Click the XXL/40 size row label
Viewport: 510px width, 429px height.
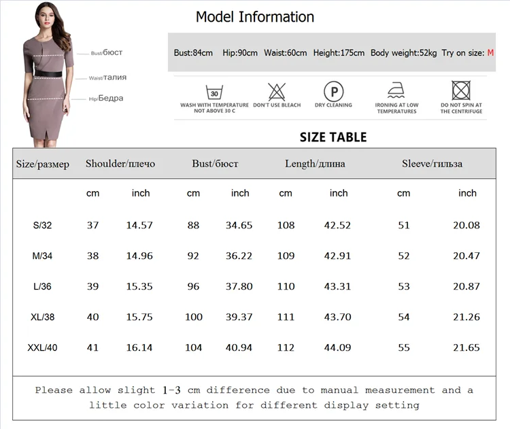click(x=42, y=347)
